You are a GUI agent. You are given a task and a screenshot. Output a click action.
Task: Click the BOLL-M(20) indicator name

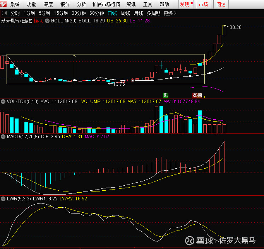click(x=64, y=21)
